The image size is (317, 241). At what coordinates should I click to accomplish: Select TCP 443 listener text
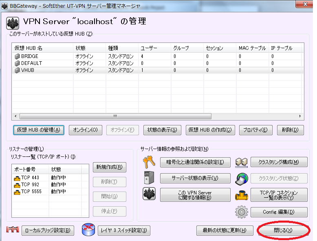click(30, 178)
